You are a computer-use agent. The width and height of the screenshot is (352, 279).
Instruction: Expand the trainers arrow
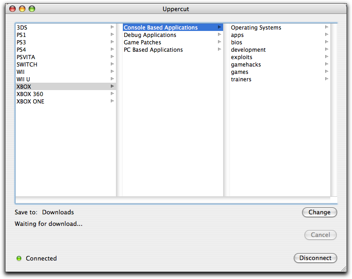click(327, 79)
